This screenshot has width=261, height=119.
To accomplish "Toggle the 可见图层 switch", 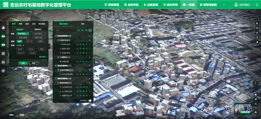I will pos(89,100).
